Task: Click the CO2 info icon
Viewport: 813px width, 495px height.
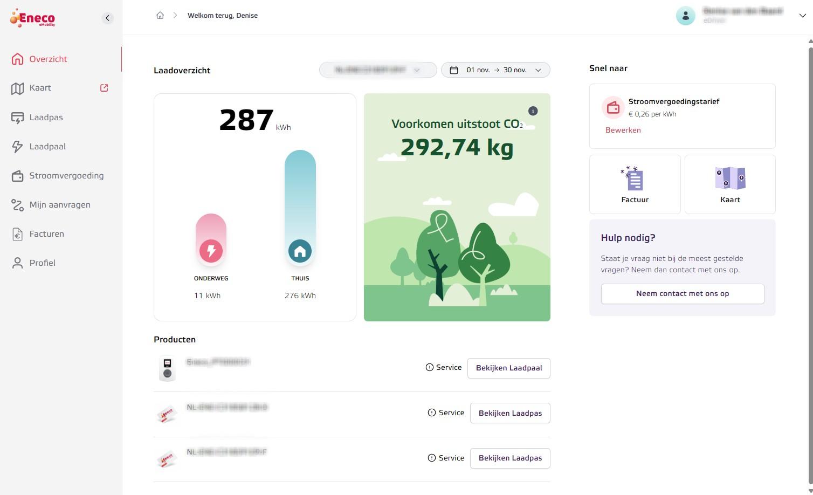Action: [533, 111]
